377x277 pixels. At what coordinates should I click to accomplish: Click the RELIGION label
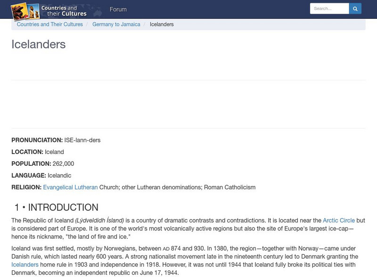point(26,187)
